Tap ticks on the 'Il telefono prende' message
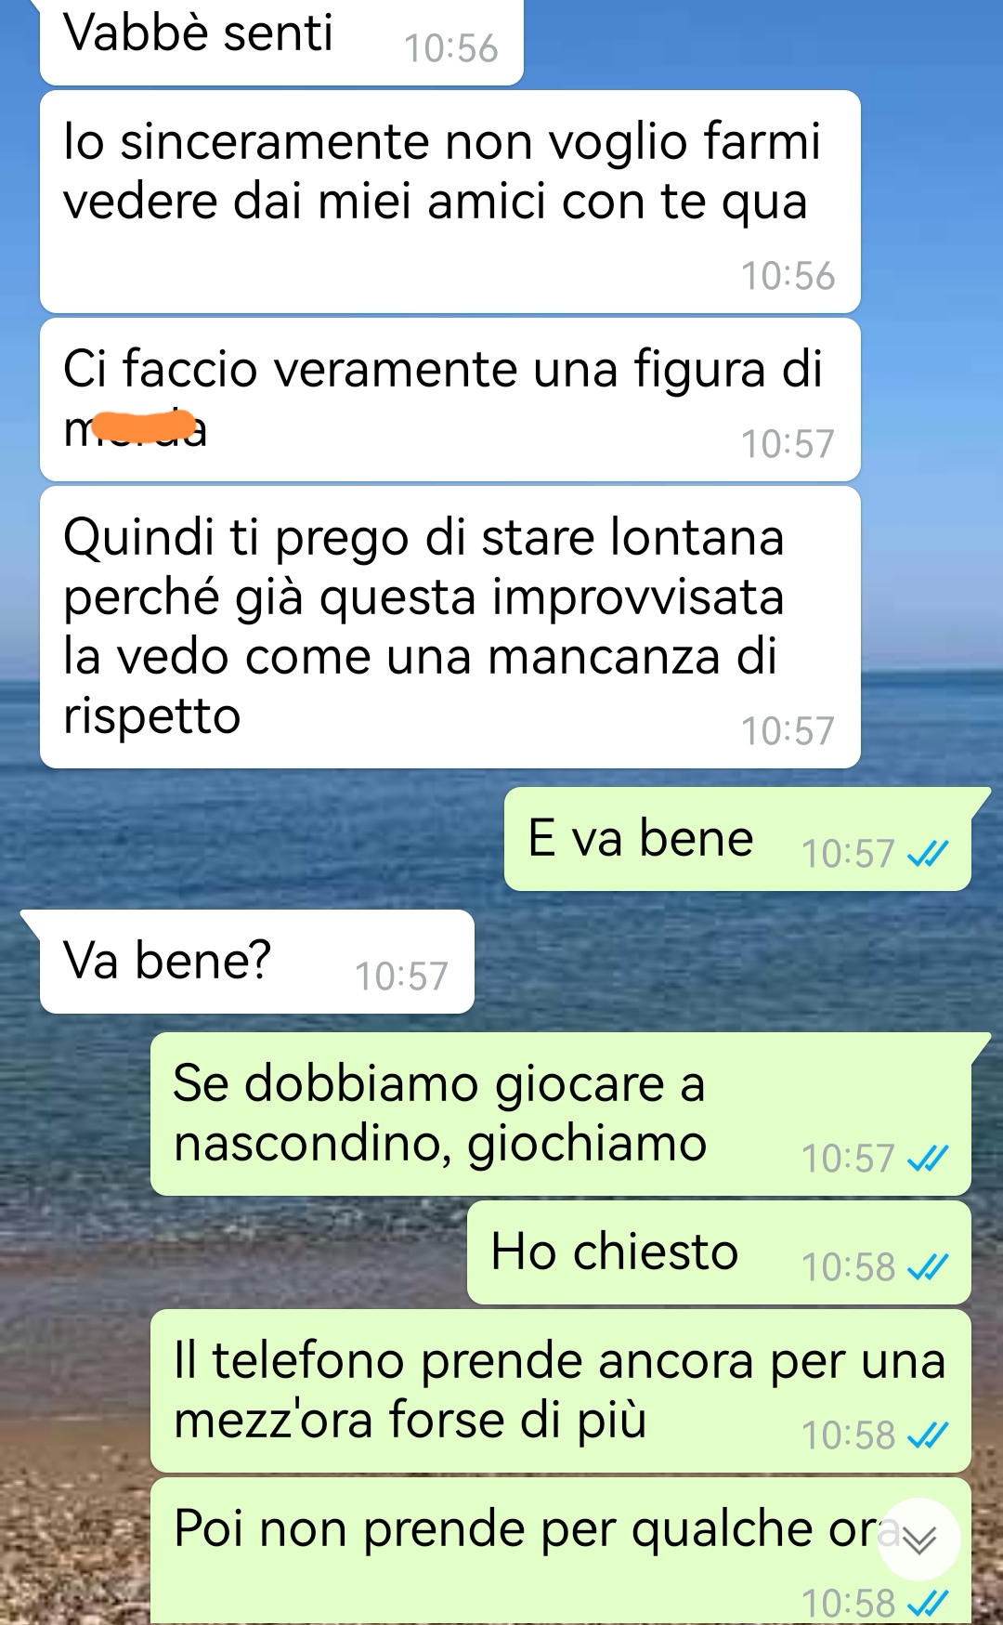Image resolution: width=1003 pixels, height=1625 pixels. [928, 1435]
